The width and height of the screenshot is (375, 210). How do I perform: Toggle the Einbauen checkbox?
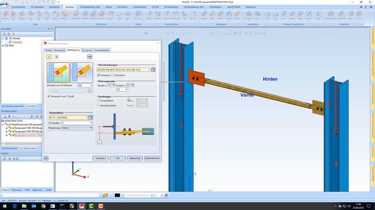pos(98,75)
